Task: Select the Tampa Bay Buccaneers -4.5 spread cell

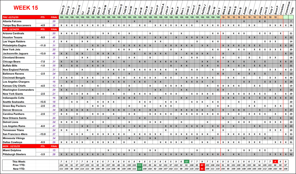Action: 43,25
